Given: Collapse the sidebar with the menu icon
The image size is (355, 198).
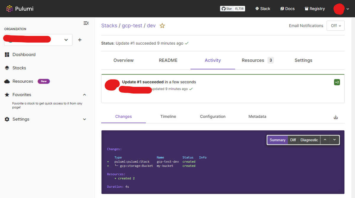Looking at the screenshot, I should [x=86, y=23].
